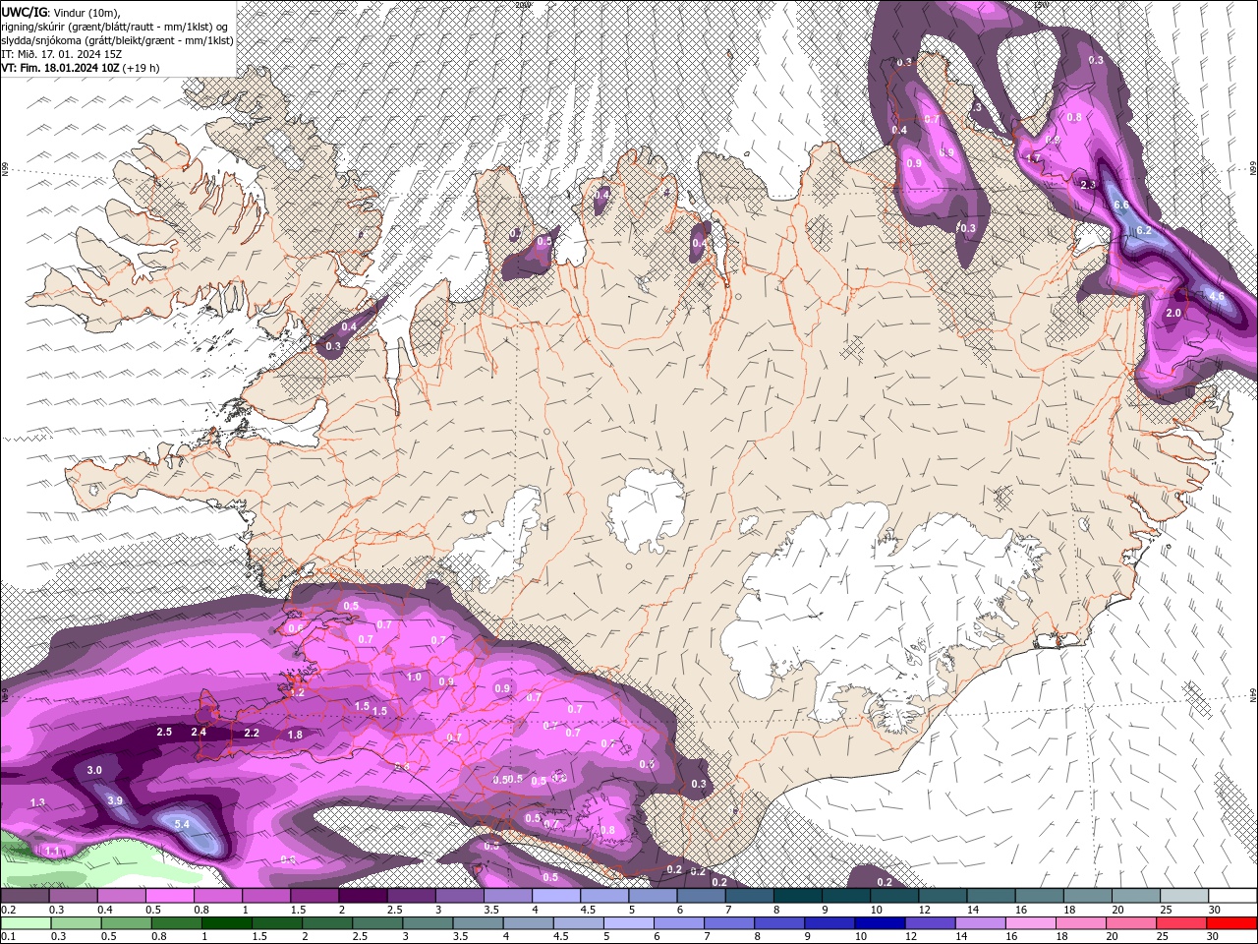Click the 1.3 value at left edge
Screen dimensions: 1258x944
pos(37,803)
